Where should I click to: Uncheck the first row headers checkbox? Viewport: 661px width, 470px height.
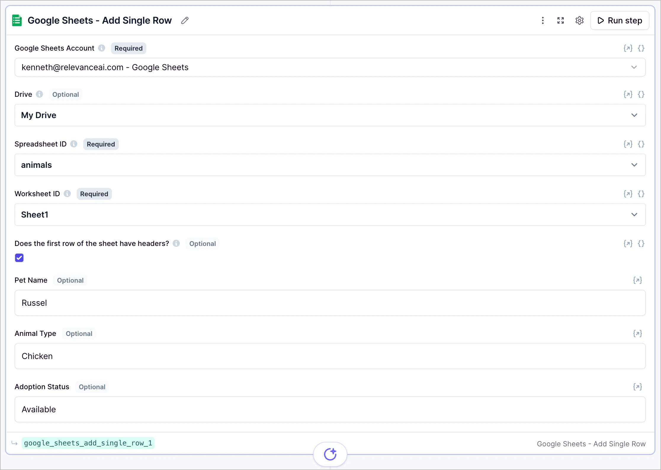(19, 257)
